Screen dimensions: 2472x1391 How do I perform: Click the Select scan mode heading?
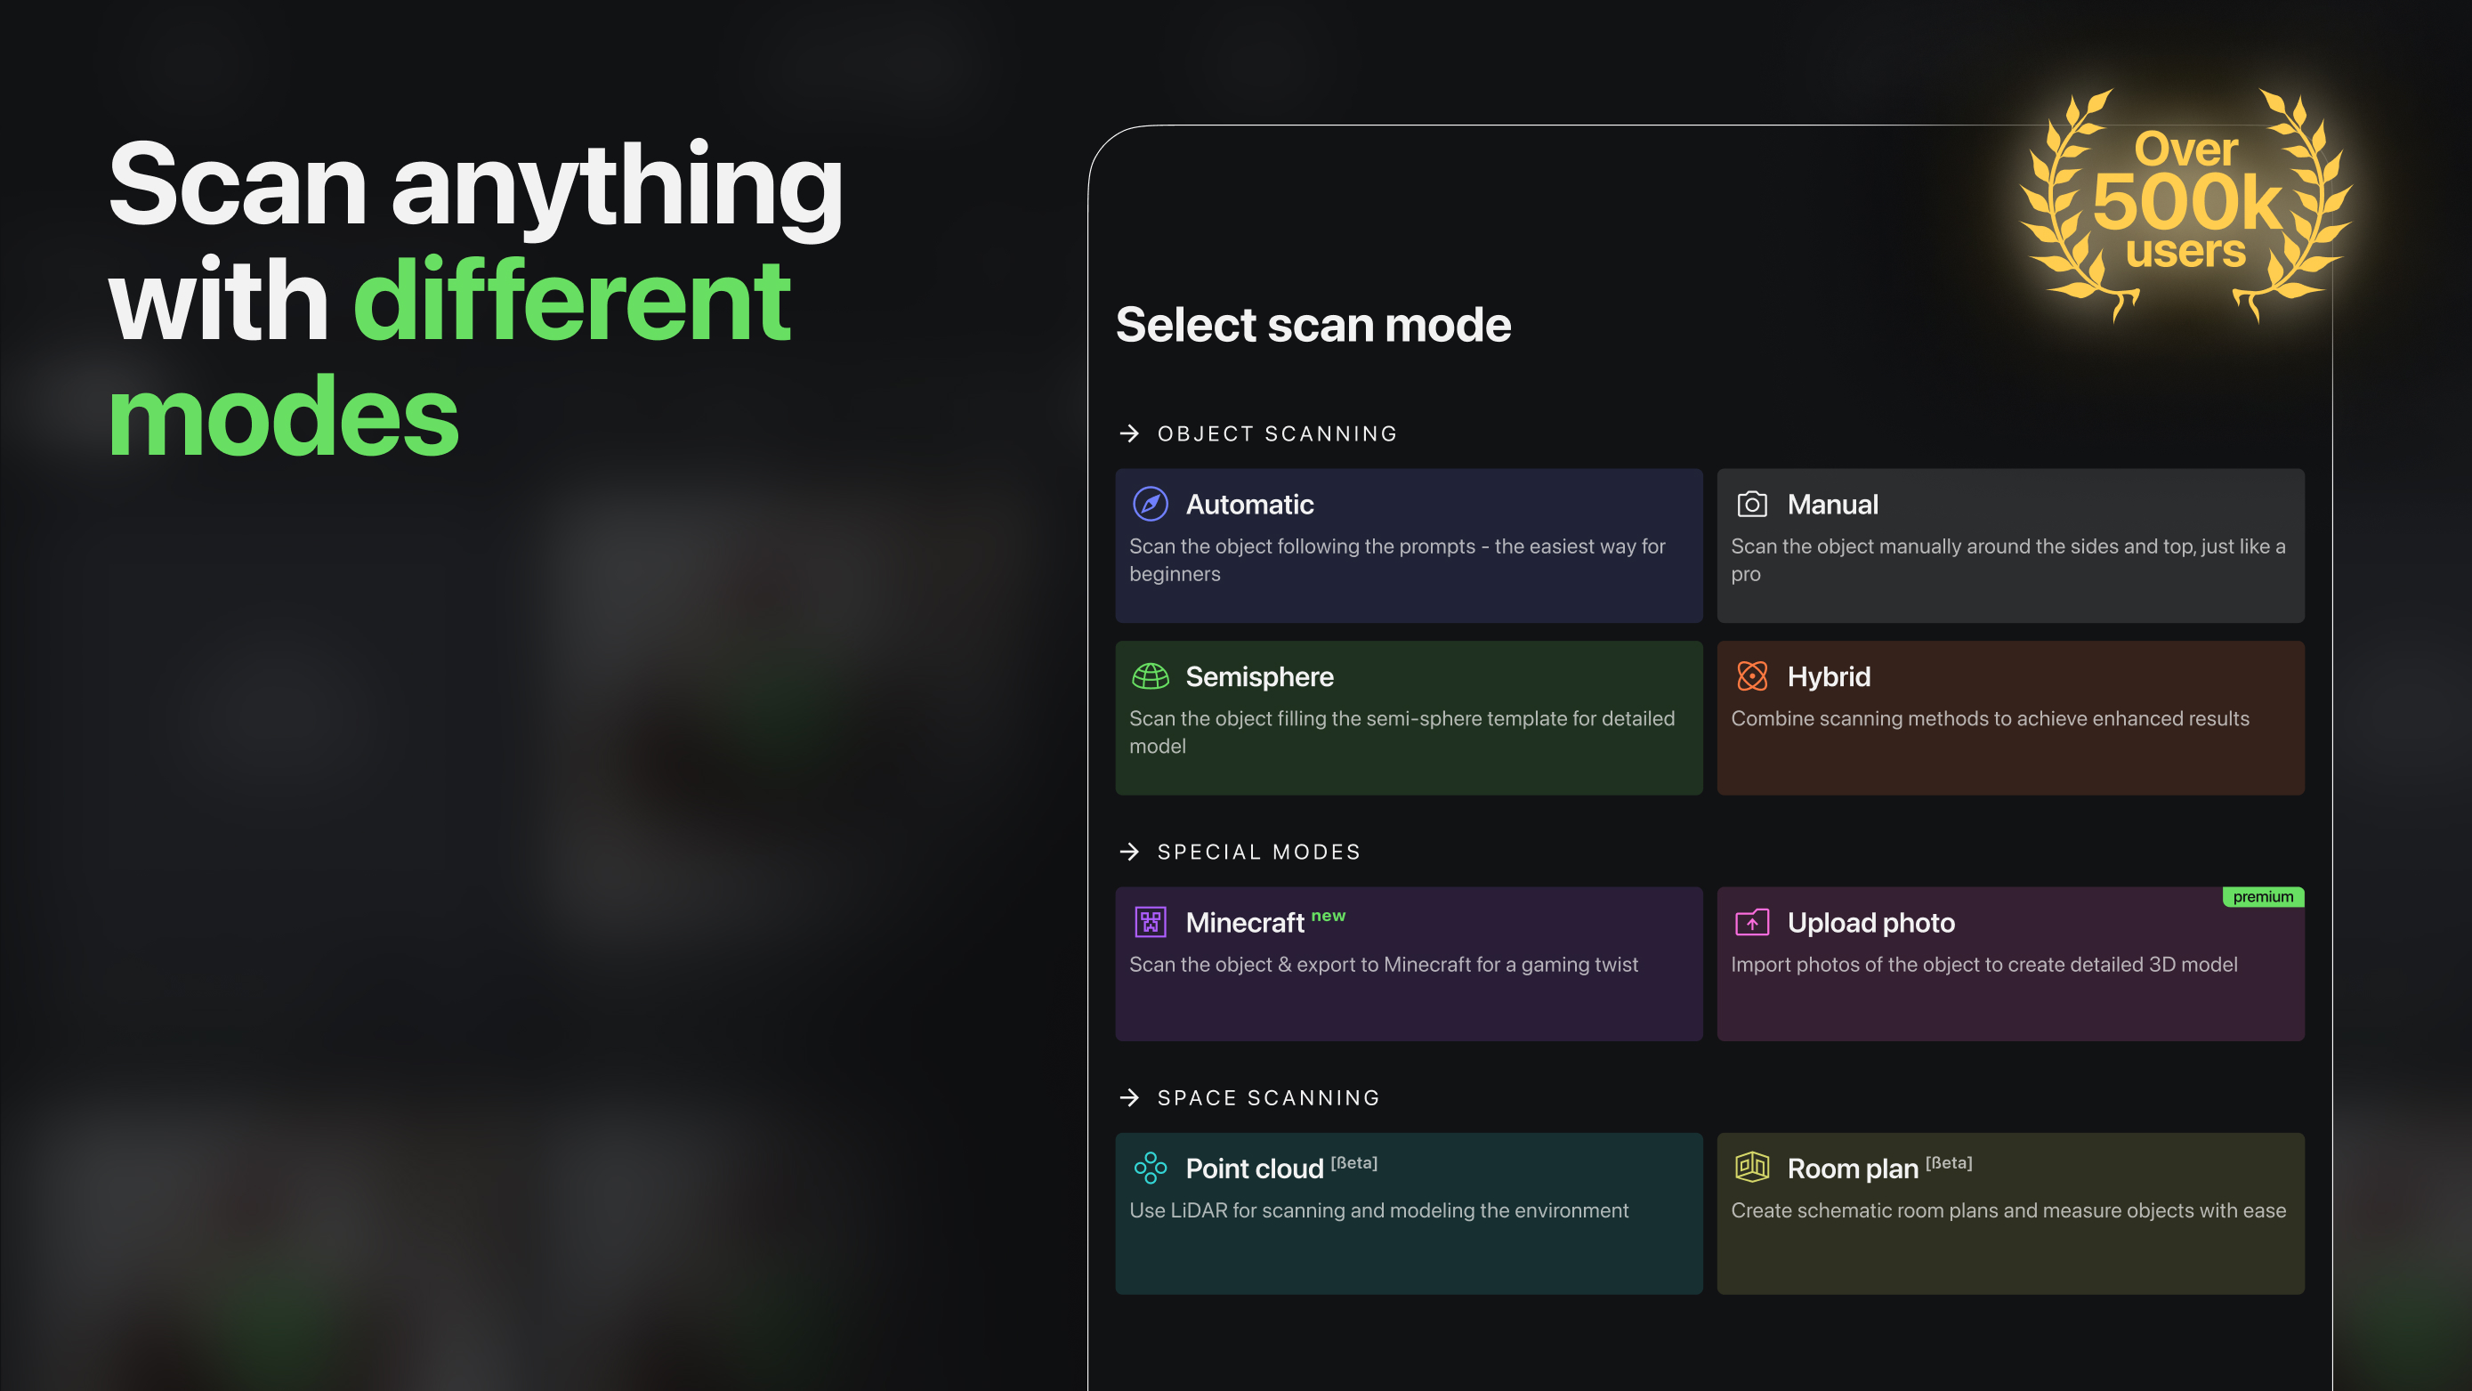coord(1313,325)
